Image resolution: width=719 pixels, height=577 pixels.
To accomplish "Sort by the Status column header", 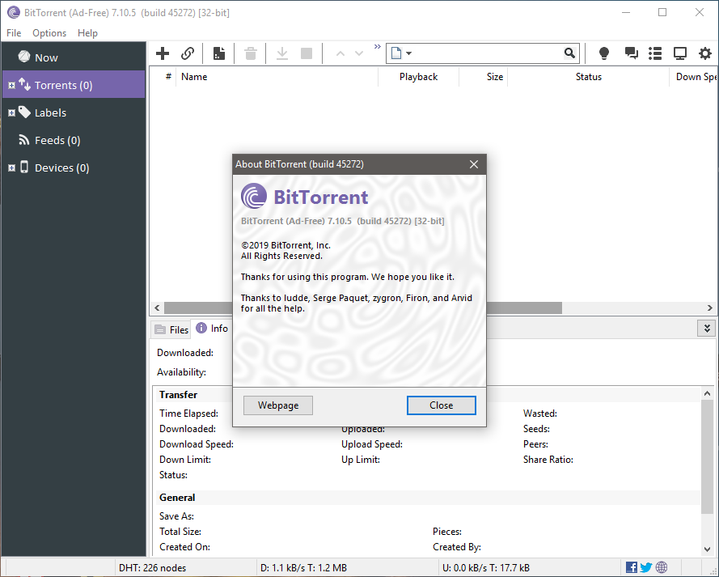I will click(588, 77).
